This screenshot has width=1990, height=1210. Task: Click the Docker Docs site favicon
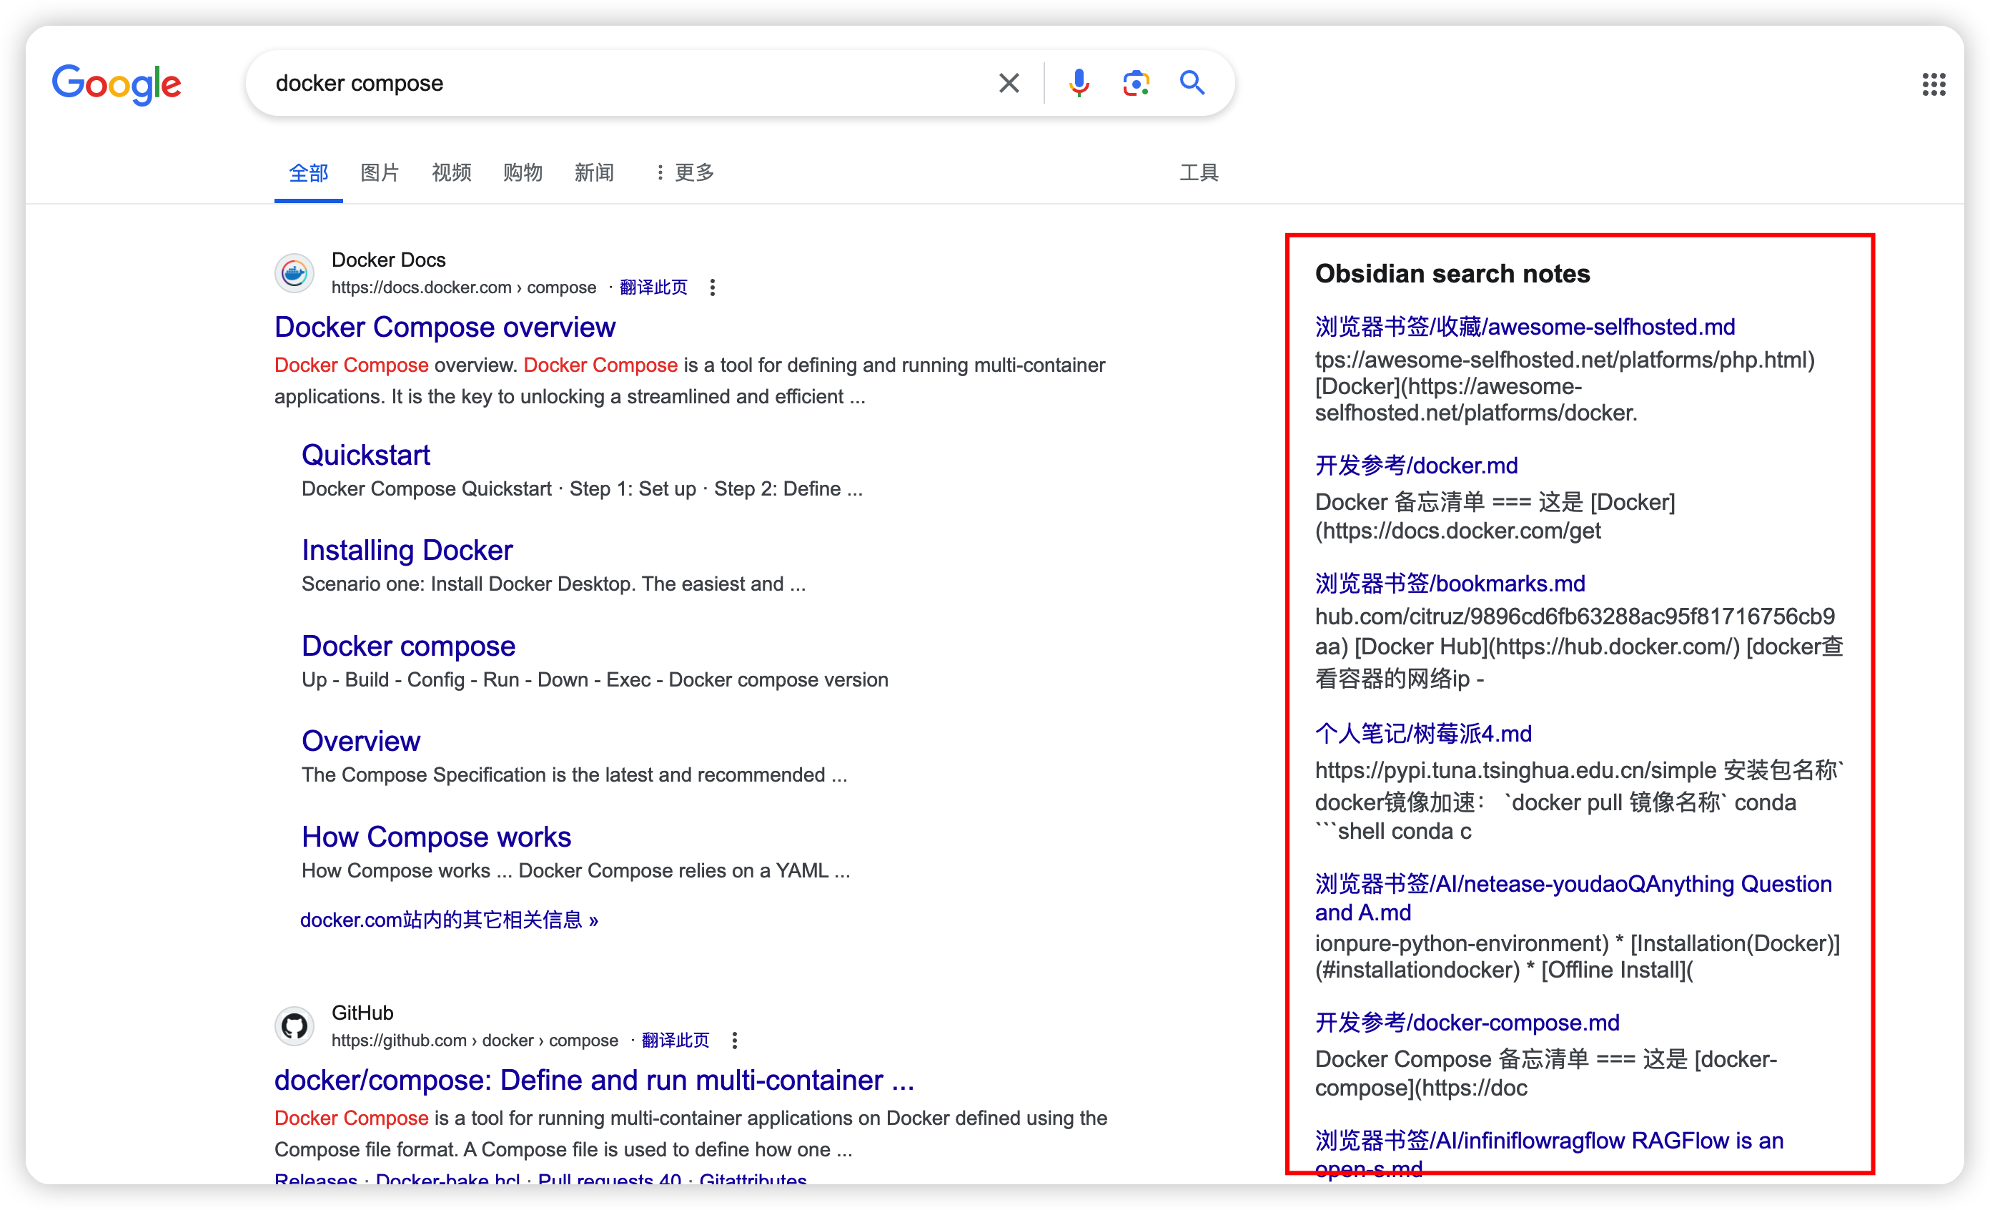click(x=294, y=273)
